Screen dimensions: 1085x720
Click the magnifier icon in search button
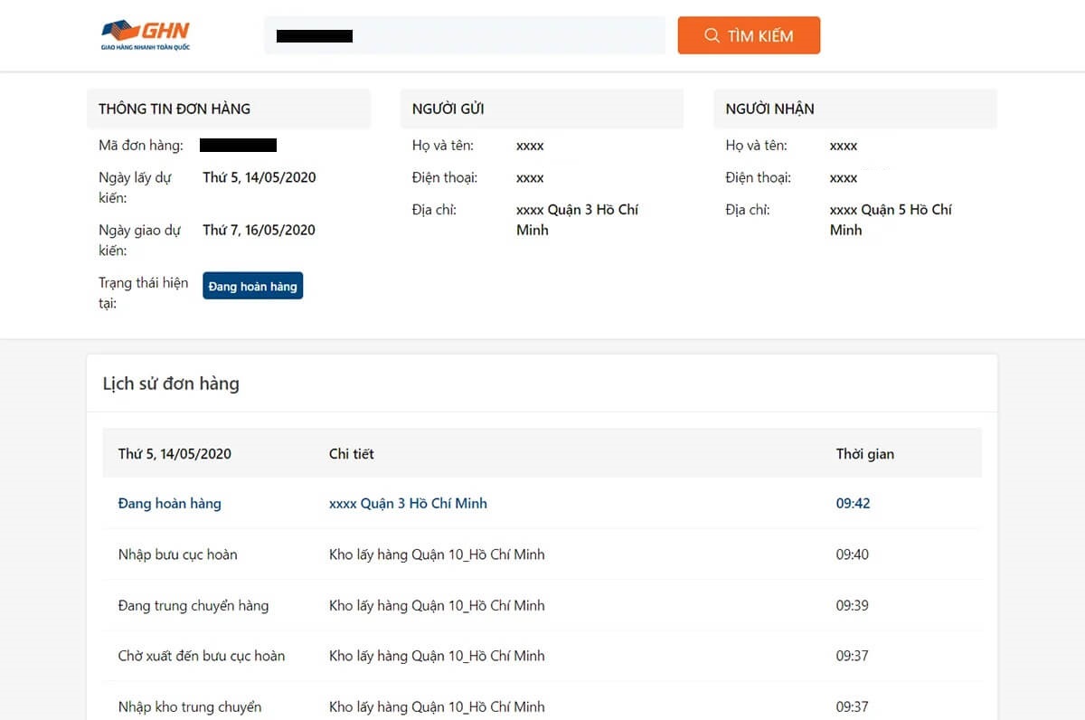click(x=712, y=35)
